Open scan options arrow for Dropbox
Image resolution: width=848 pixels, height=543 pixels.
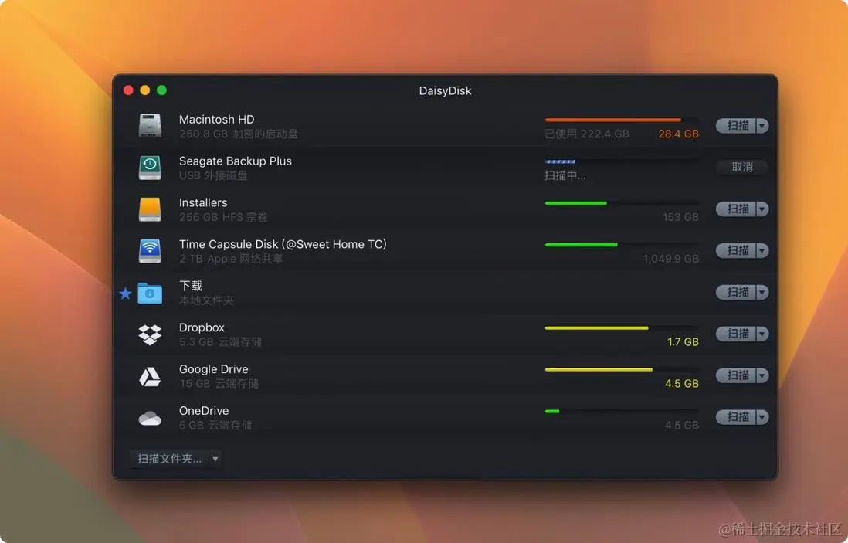pos(762,334)
